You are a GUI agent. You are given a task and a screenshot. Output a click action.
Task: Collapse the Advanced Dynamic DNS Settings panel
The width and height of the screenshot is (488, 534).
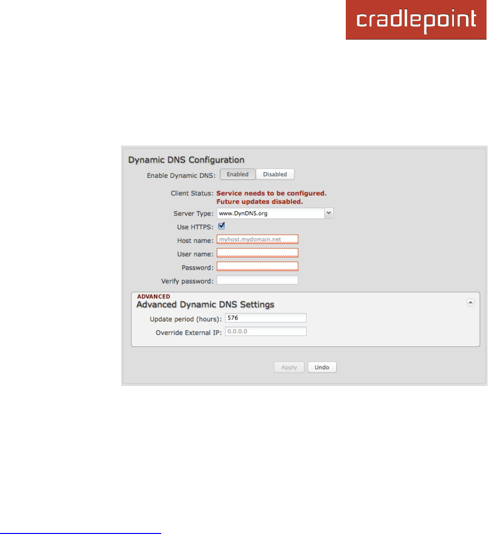[x=470, y=302]
